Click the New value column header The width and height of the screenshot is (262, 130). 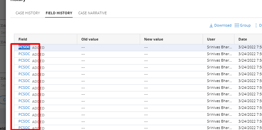pyautogui.click(x=154, y=39)
